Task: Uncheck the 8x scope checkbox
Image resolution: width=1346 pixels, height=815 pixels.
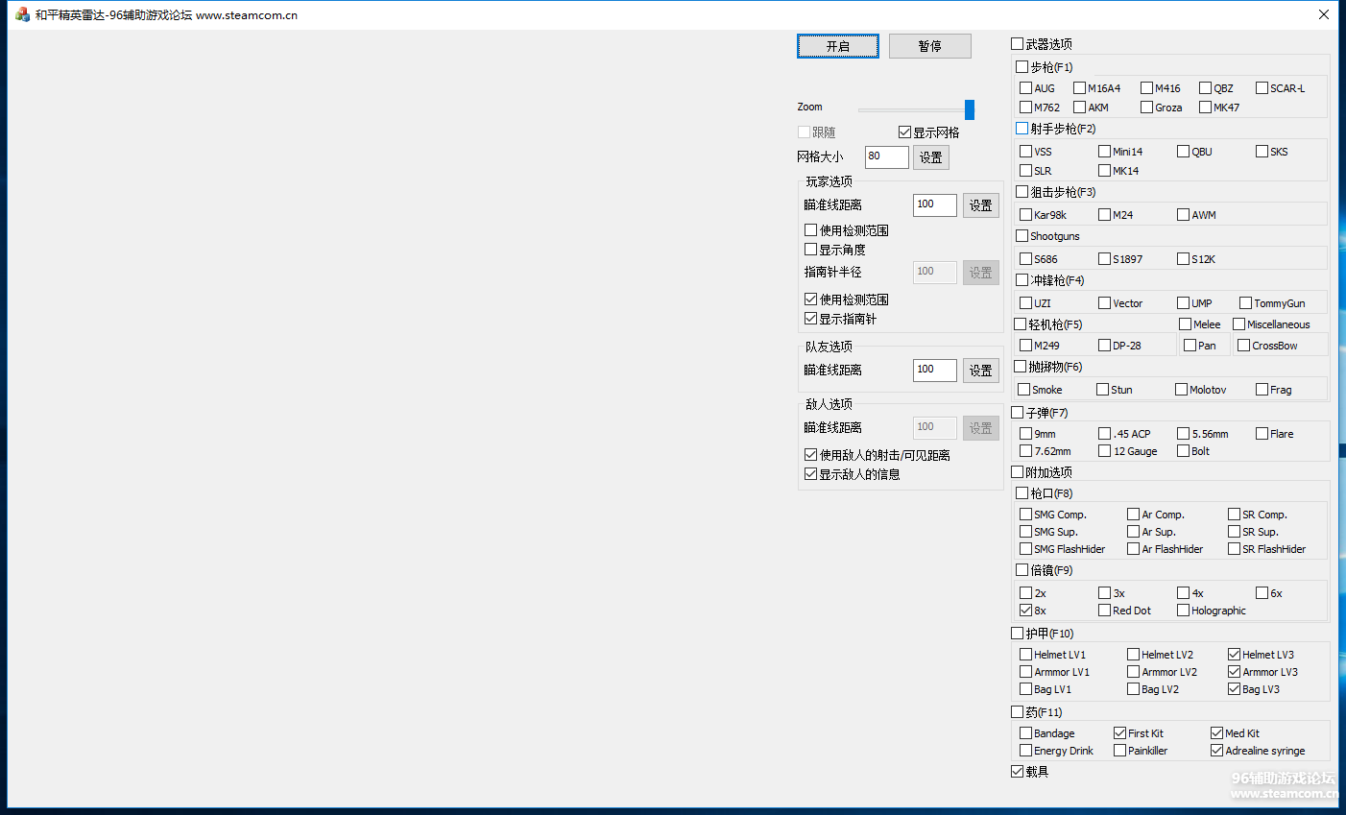Action: [x=1025, y=611]
